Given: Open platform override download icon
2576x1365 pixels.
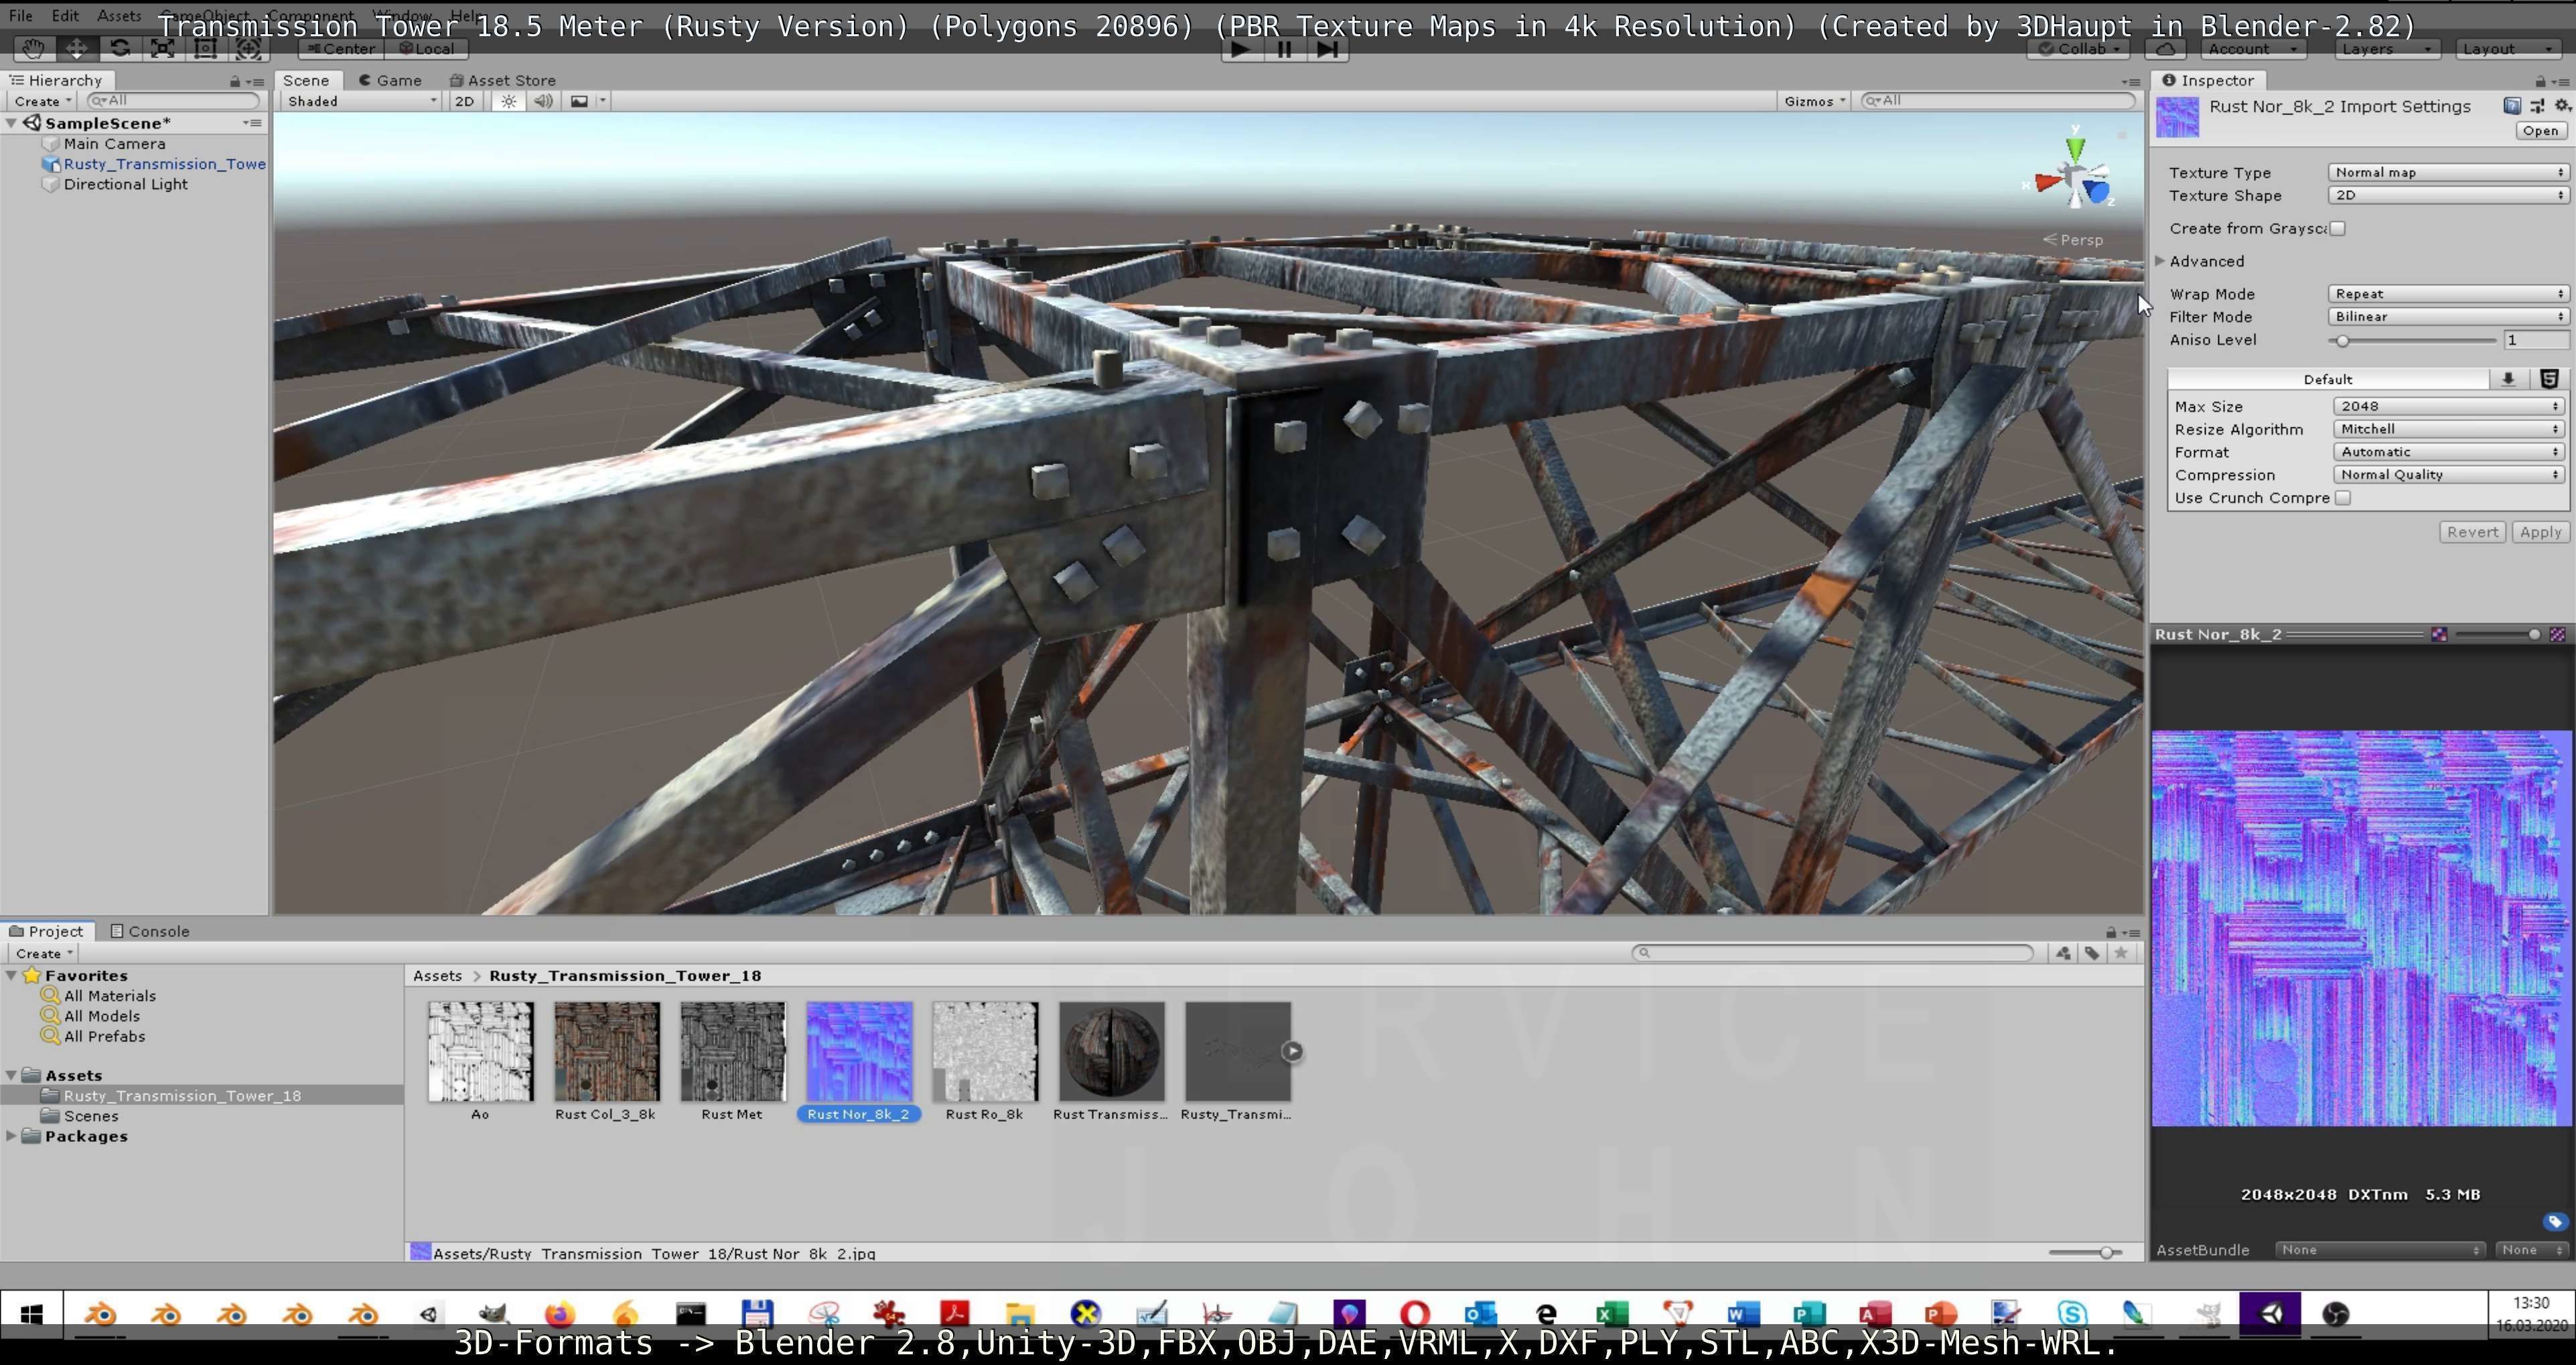Looking at the screenshot, I should [2508, 379].
